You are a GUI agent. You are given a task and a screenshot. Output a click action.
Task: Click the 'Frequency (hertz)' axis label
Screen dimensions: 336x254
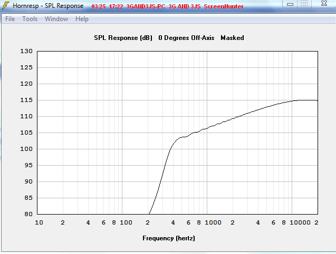pos(169,238)
